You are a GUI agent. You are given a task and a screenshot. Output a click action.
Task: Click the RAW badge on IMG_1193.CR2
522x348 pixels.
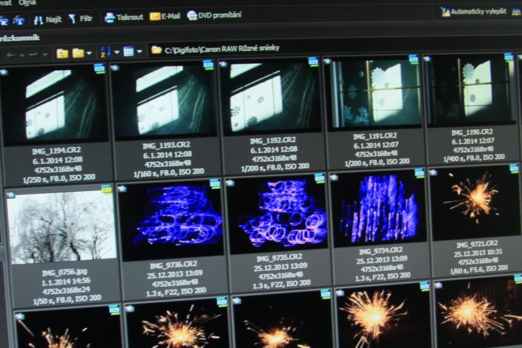[x=208, y=64]
